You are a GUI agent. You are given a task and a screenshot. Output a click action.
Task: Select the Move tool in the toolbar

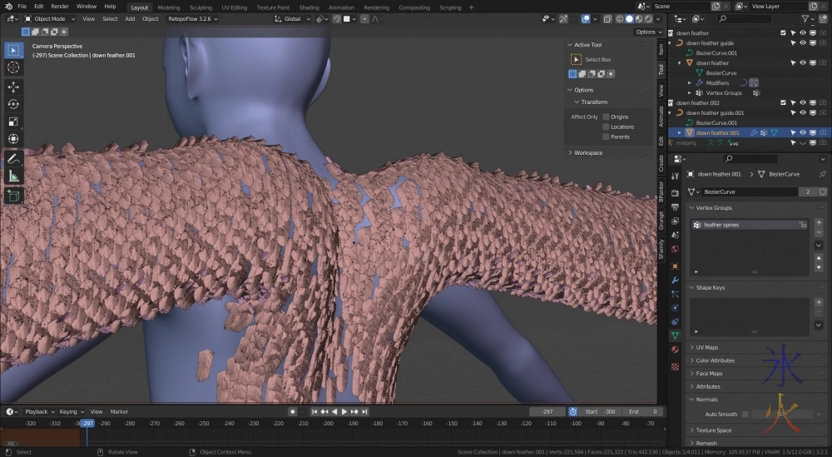(13, 87)
